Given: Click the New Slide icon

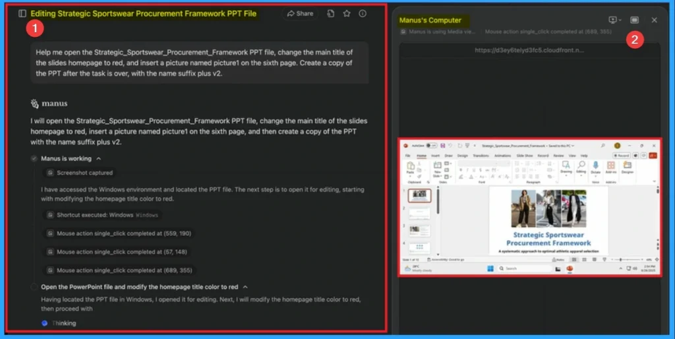Looking at the screenshot, I should (438, 165).
